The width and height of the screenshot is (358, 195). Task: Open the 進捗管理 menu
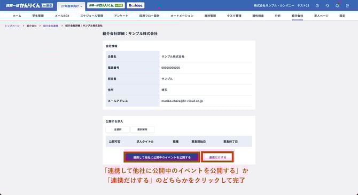coord(210,16)
